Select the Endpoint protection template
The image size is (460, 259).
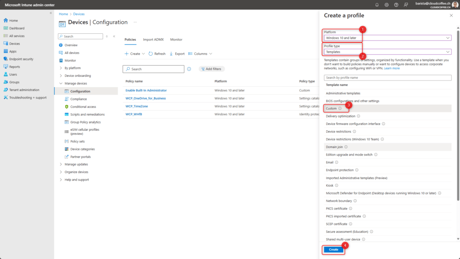(x=387, y=170)
